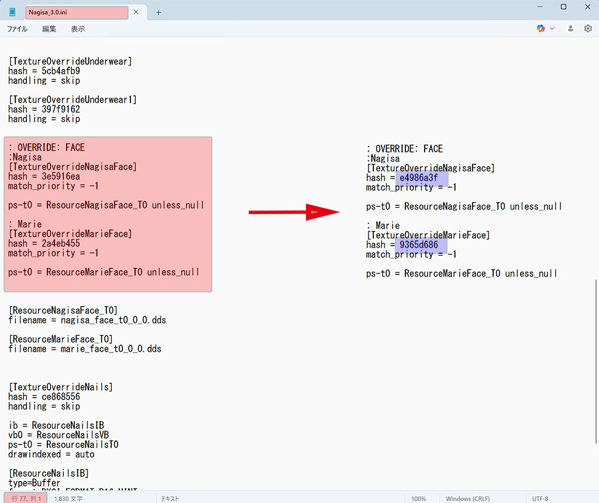
Task: Click the UTF-8 encoding indicator
Action: coord(540,498)
